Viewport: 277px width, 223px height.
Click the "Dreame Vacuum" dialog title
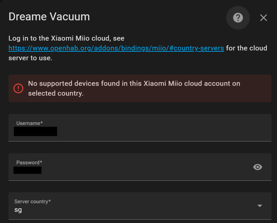coord(49,17)
